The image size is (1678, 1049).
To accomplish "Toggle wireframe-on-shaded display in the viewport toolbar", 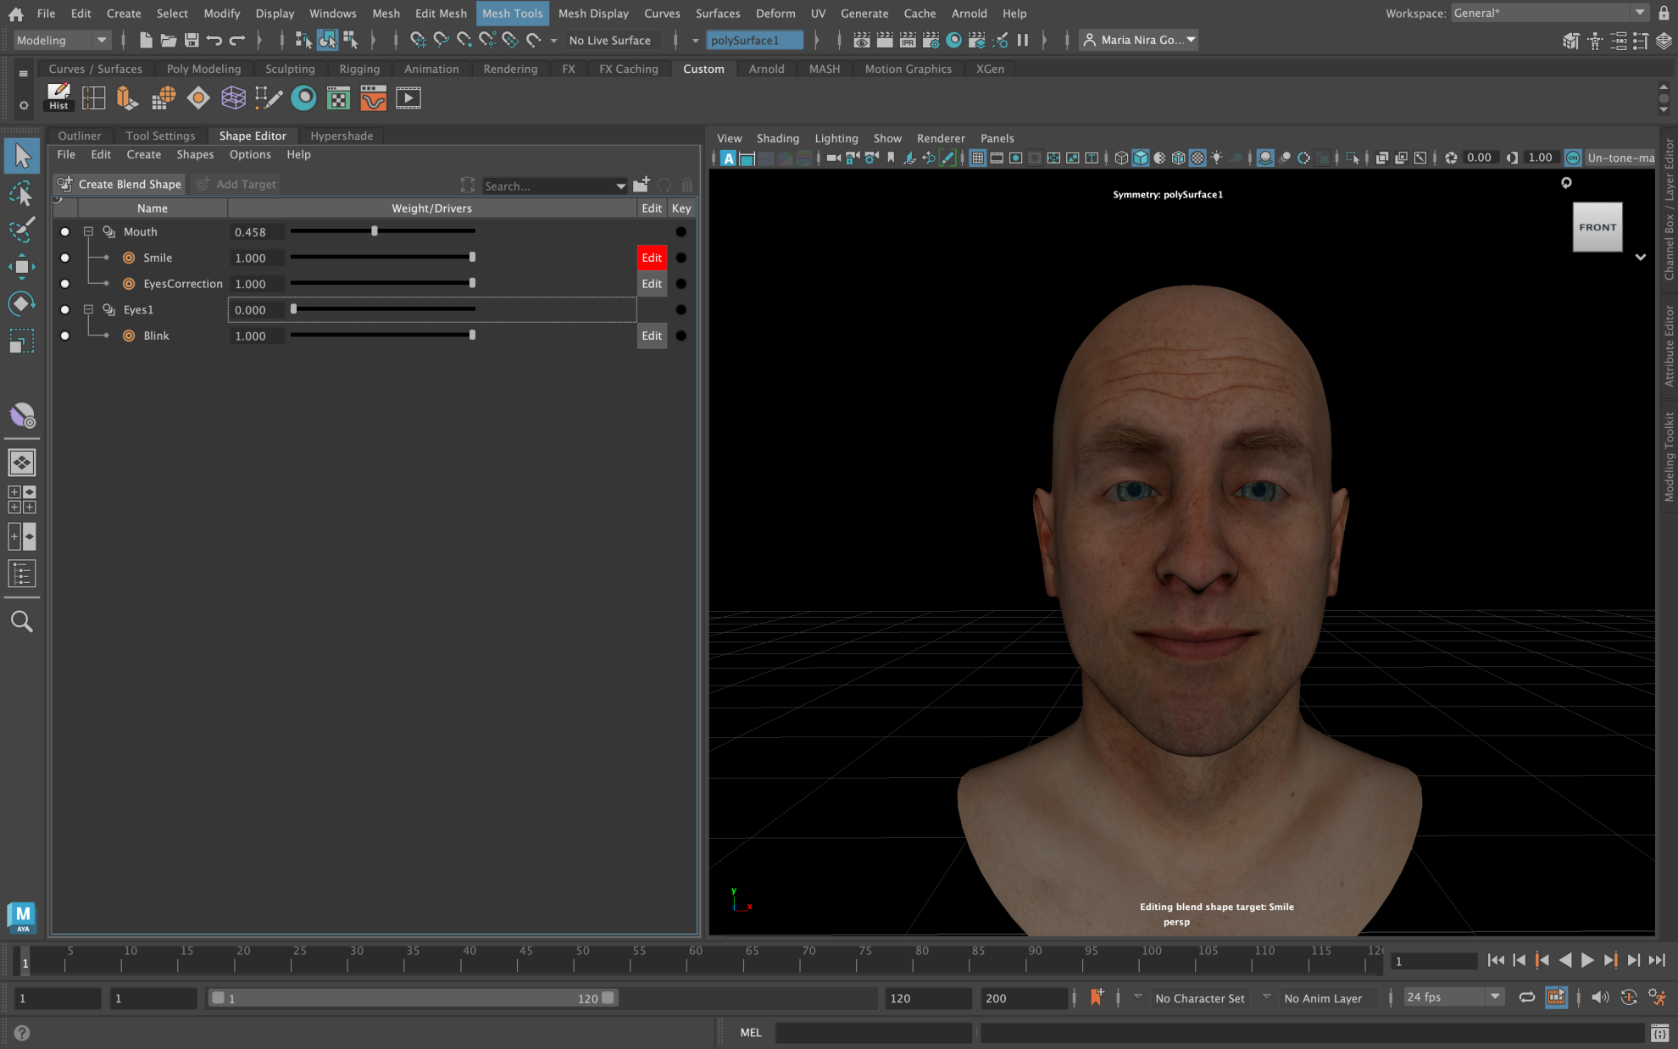I will point(1179,158).
